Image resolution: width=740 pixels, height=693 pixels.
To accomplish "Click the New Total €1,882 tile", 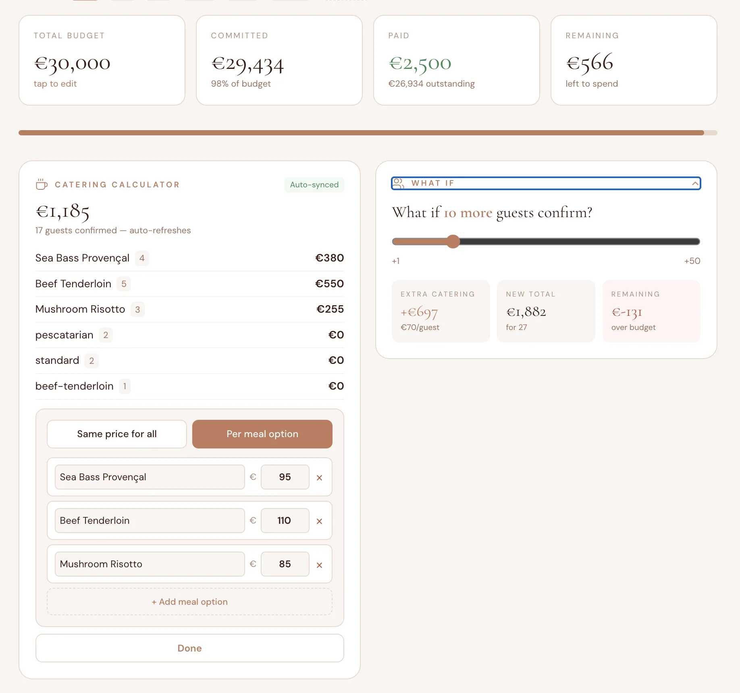I will point(546,311).
